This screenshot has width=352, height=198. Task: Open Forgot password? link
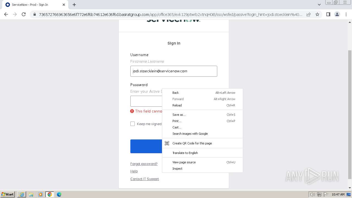[144, 164]
